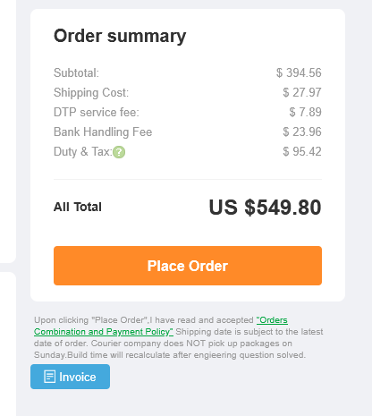Viewport: 372px width, 416px height.
Task: Open the blue Invoice button
Action: pos(70,377)
